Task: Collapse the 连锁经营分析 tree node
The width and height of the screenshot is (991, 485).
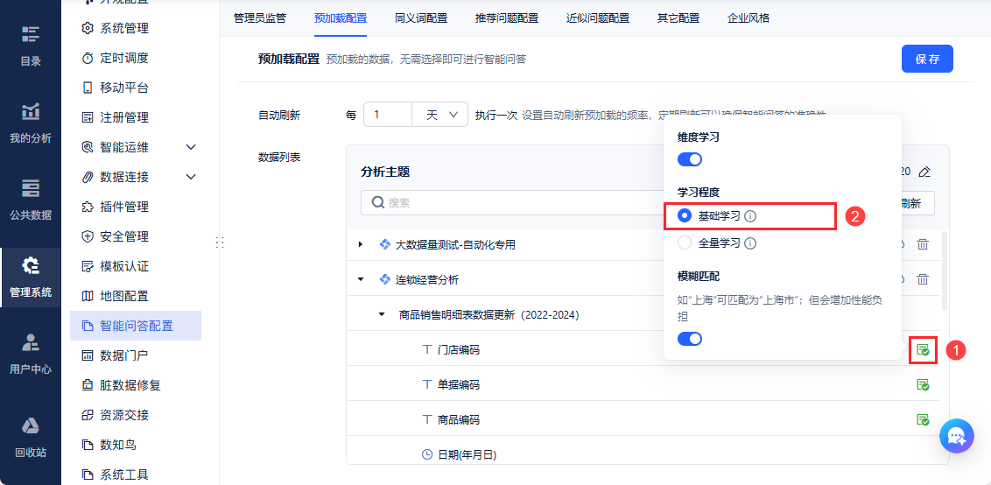Action: 360,279
